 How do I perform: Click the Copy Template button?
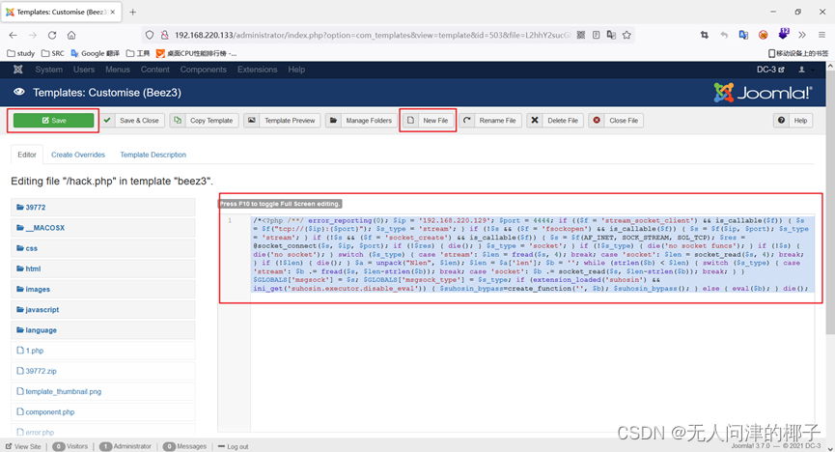pyautogui.click(x=205, y=121)
